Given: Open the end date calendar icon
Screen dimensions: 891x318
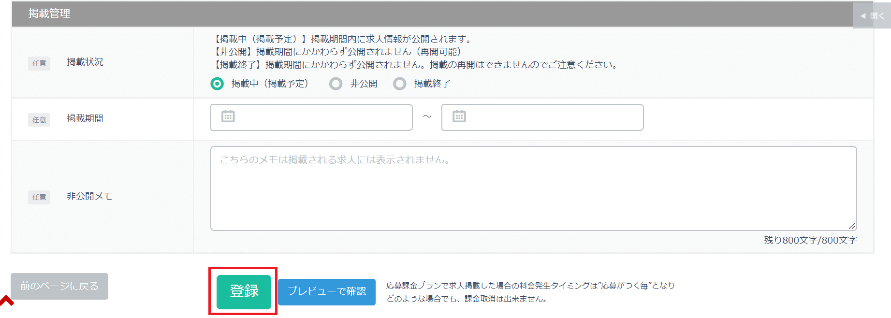Looking at the screenshot, I should pos(459,116).
